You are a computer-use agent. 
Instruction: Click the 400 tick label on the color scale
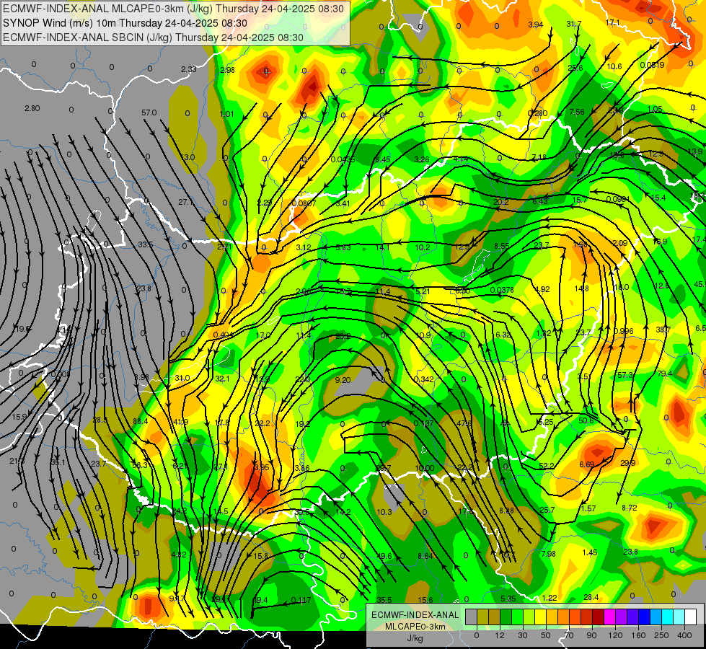(x=684, y=635)
